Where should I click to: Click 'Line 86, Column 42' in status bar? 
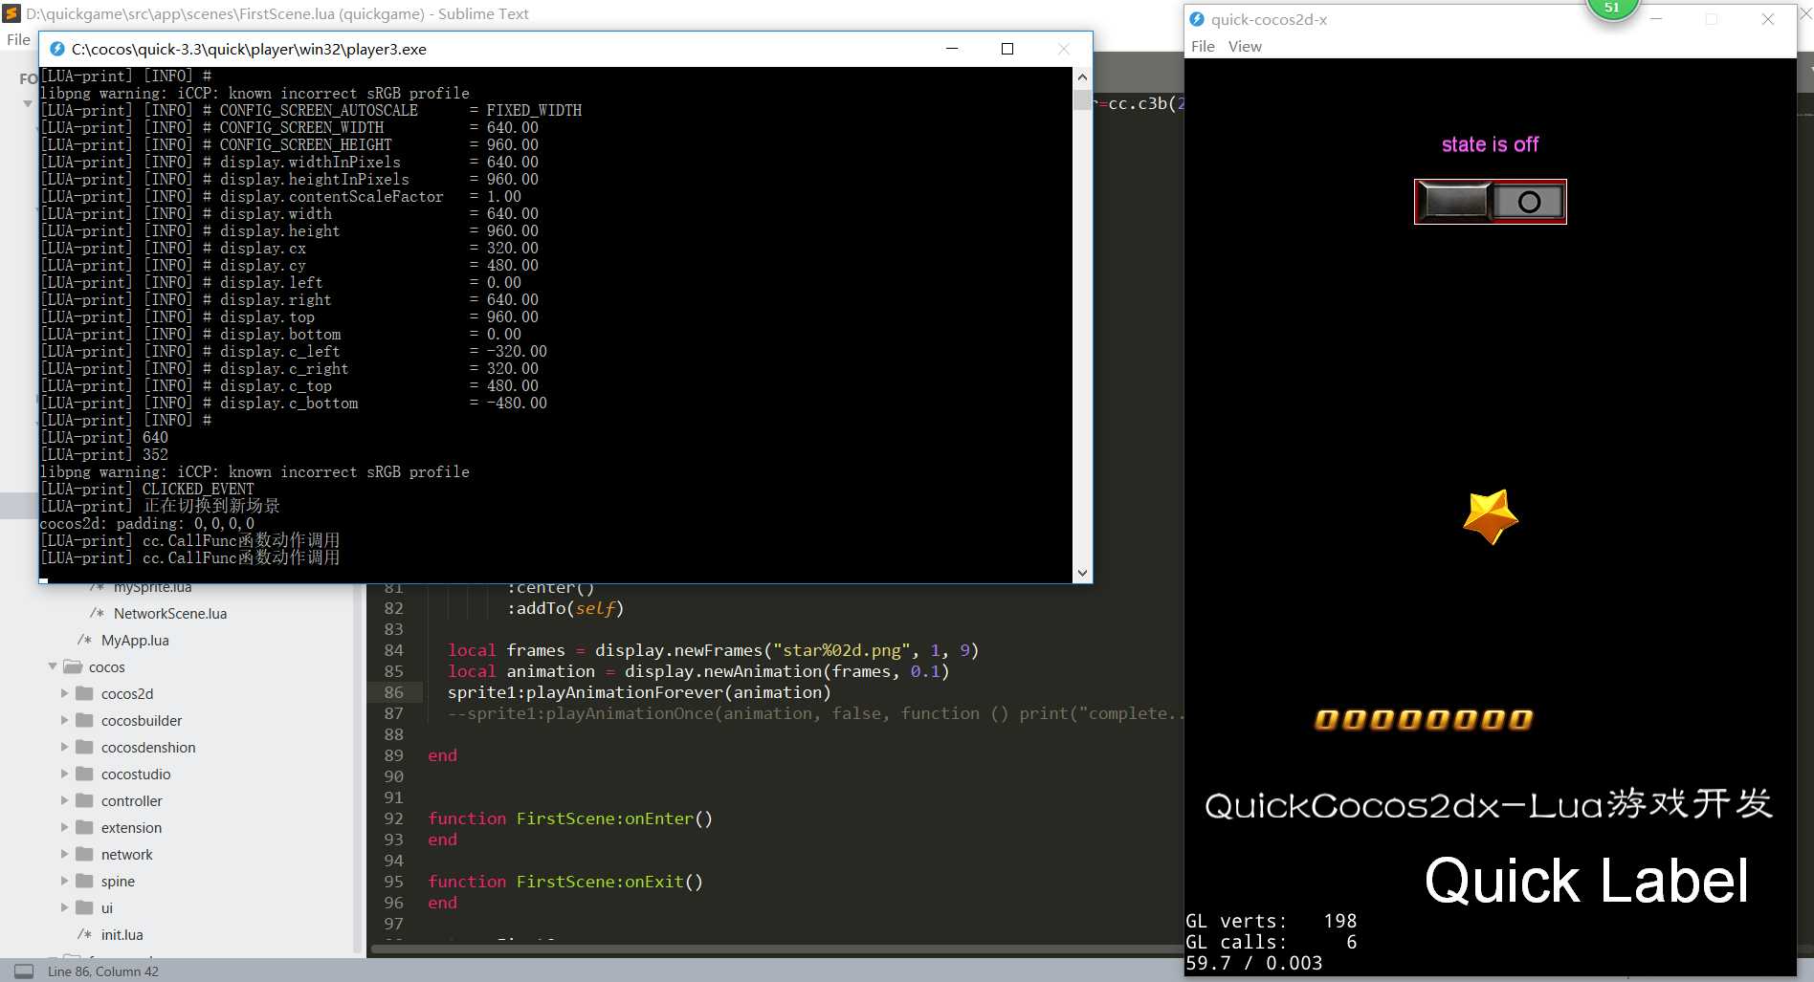103,971
